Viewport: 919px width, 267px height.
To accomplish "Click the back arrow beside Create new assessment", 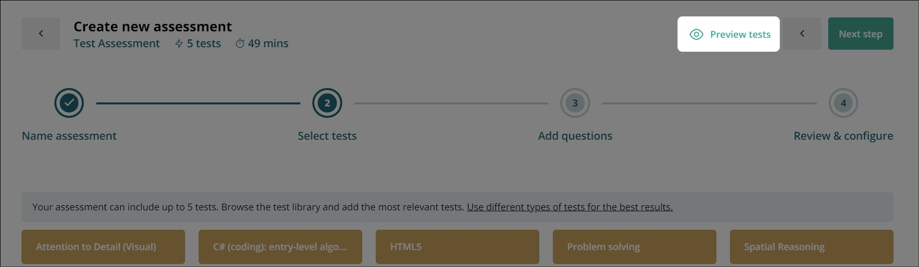I will click(x=40, y=34).
